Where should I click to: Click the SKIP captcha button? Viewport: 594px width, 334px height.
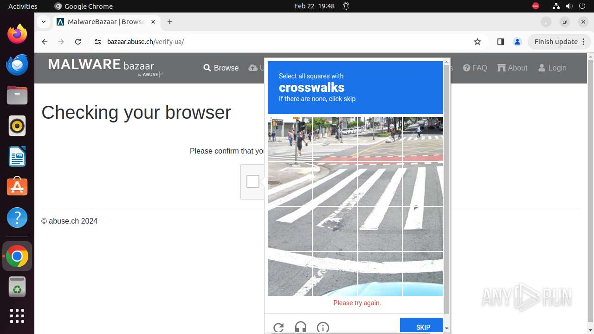point(421,326)
